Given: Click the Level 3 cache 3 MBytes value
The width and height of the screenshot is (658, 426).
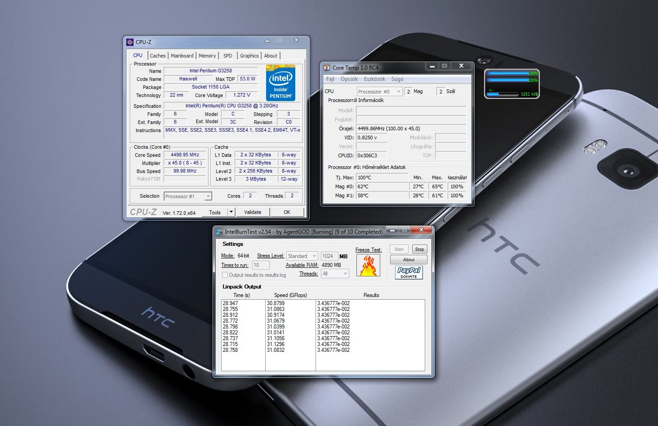Looking at the screenshot, I should click(256, 179).
